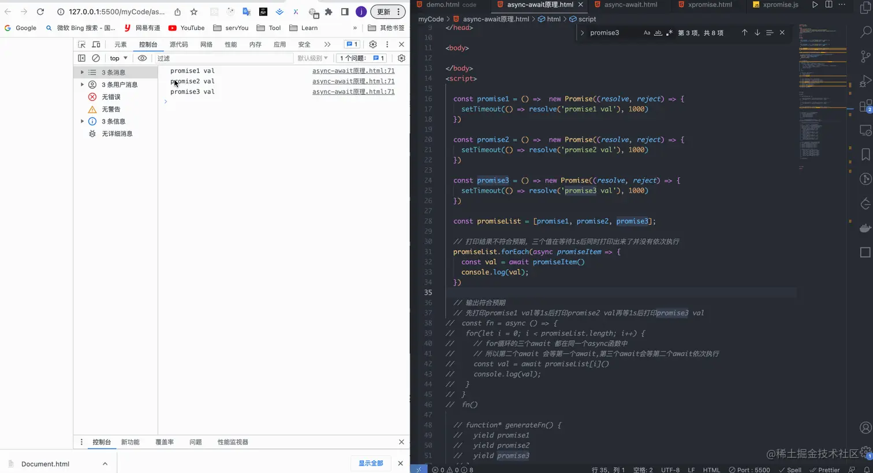Click the 1 个问题 issues button
The height and width of the screenshot is (473, 873).
click(362, 58)
